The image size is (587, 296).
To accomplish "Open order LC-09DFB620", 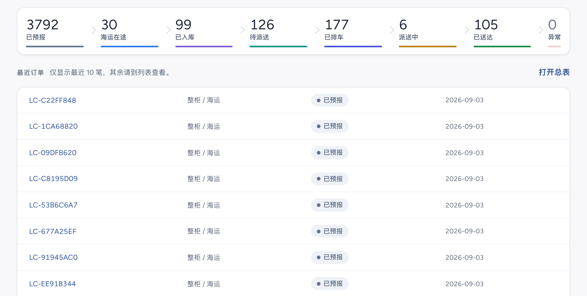I will tap(53, 153).
